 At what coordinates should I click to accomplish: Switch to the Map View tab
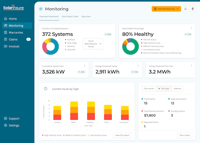click(x=86, y=16)
